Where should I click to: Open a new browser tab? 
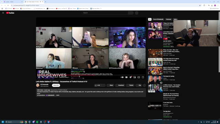45,2
